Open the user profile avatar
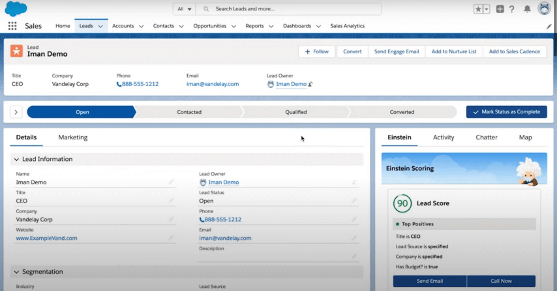The width and height of the screenshot is (557, 291). [x=544, y=8]
